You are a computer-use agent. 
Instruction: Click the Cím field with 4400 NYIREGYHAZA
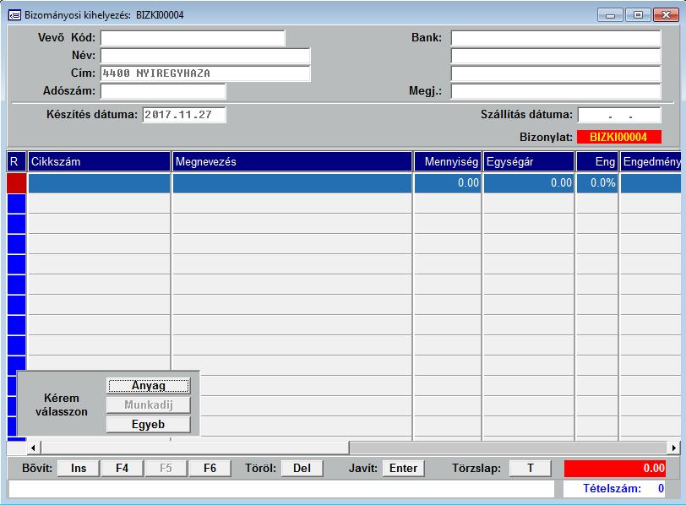point(205,73)
